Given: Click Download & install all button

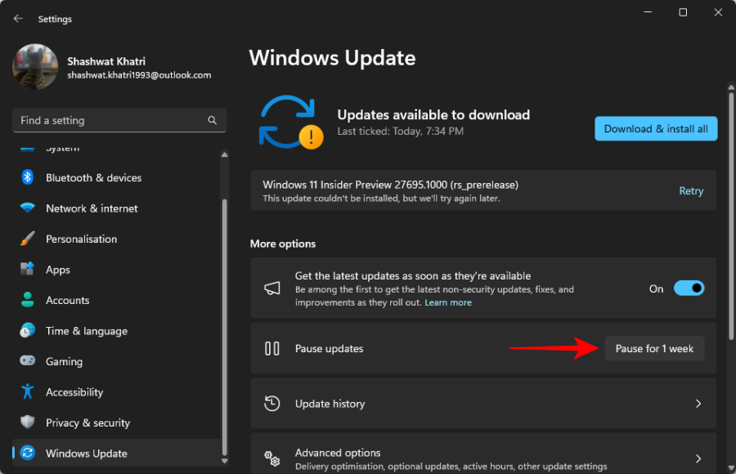Looking at the screenshot, I should [656, 128].
